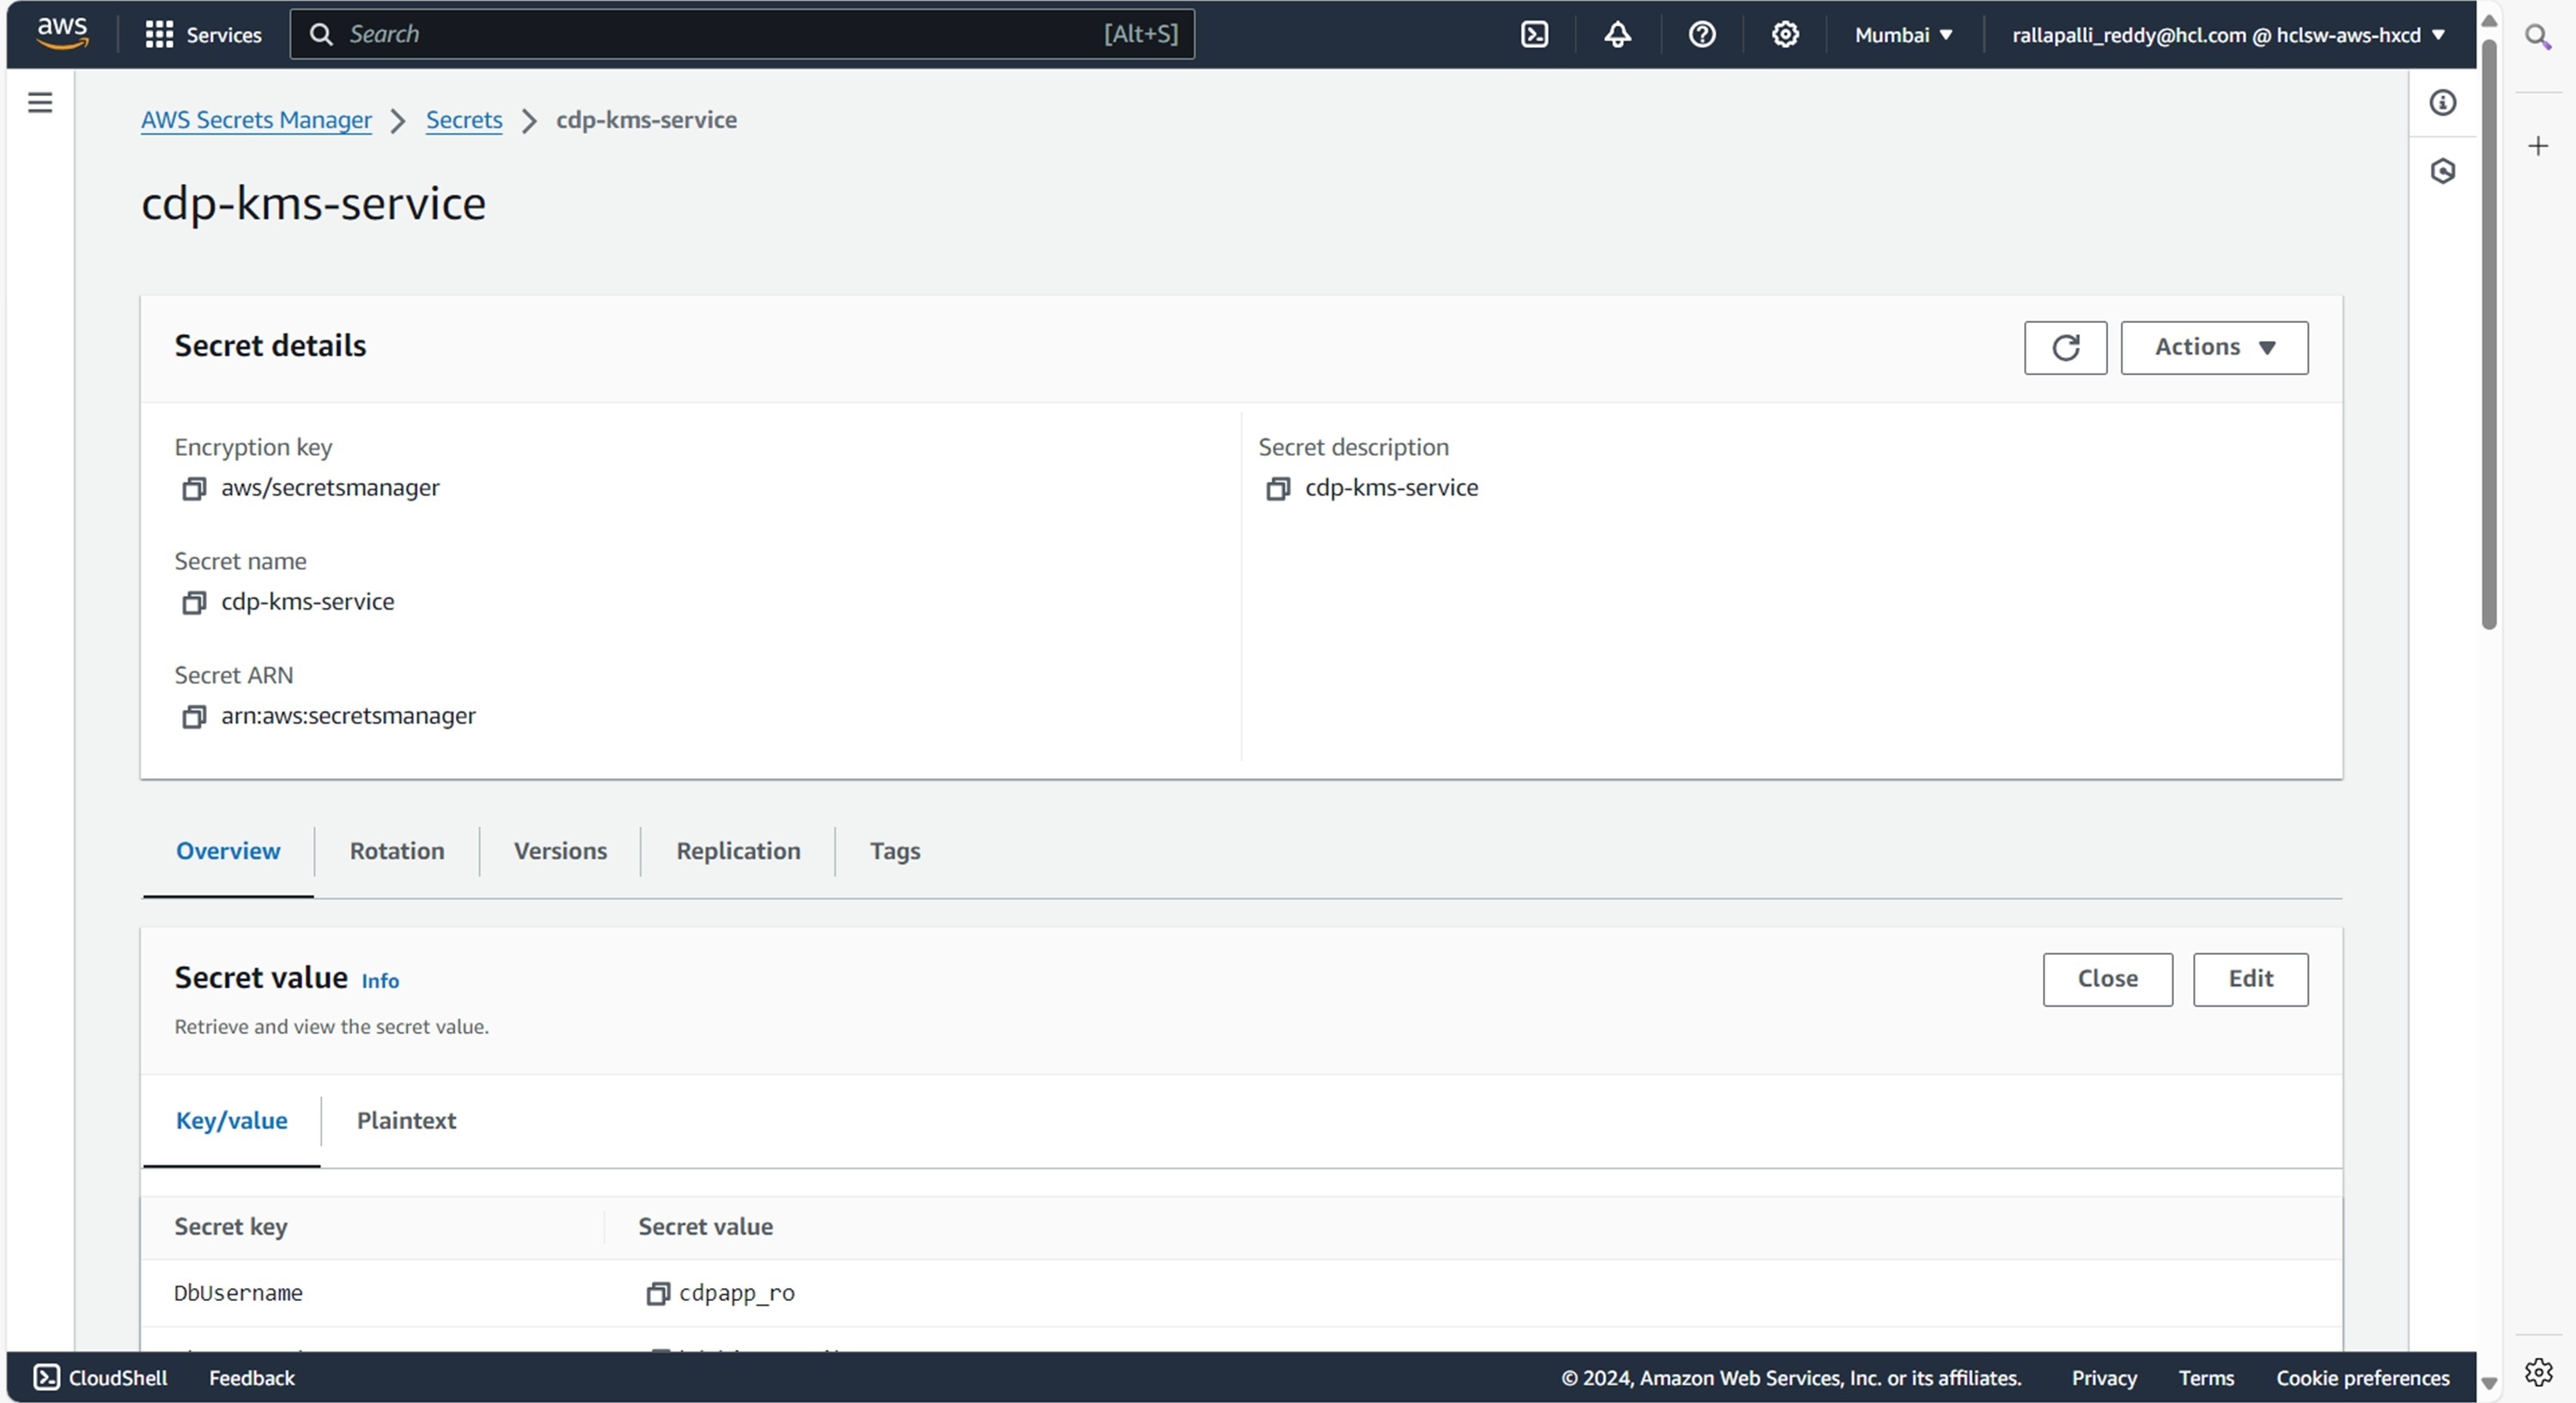
Task: Open the hamburger side navigation menu
Action: pyautogui.click(x=40, y=102)
